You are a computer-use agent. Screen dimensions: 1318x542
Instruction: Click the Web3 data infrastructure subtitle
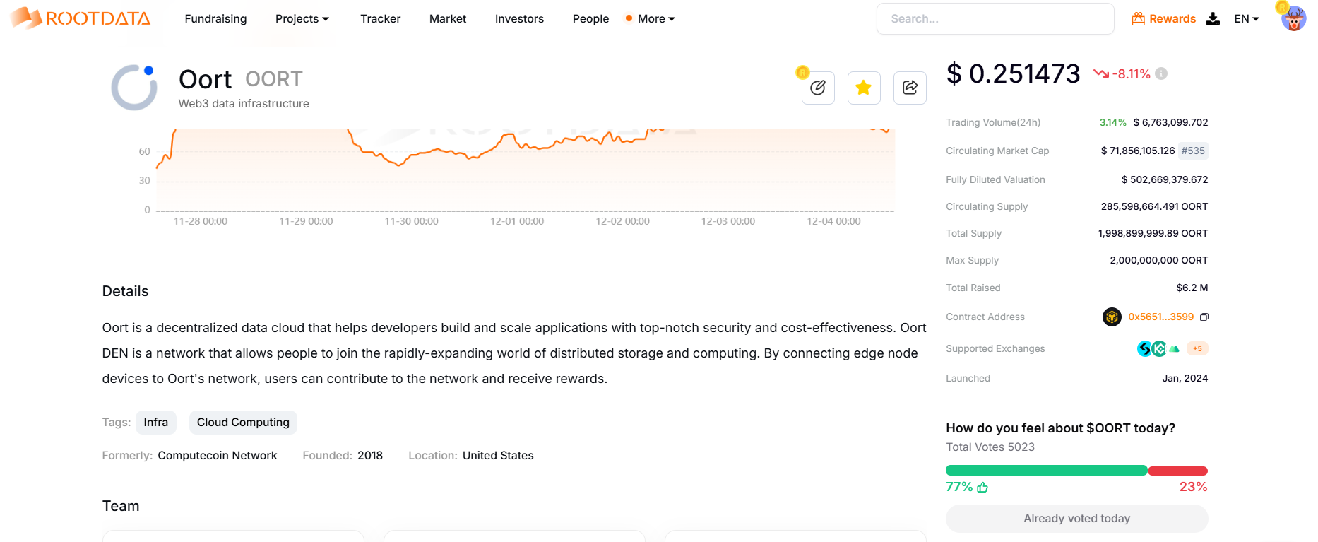[x=244, y=104]
